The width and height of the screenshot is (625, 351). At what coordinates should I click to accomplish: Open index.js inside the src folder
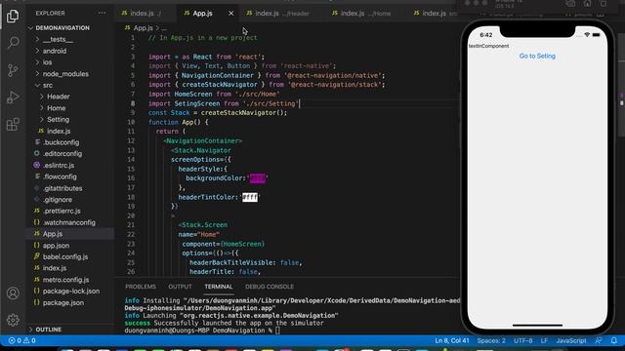[59, 131]
